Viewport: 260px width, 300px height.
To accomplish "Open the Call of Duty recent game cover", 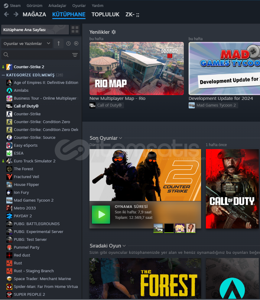I will click(x=232, y=189).
